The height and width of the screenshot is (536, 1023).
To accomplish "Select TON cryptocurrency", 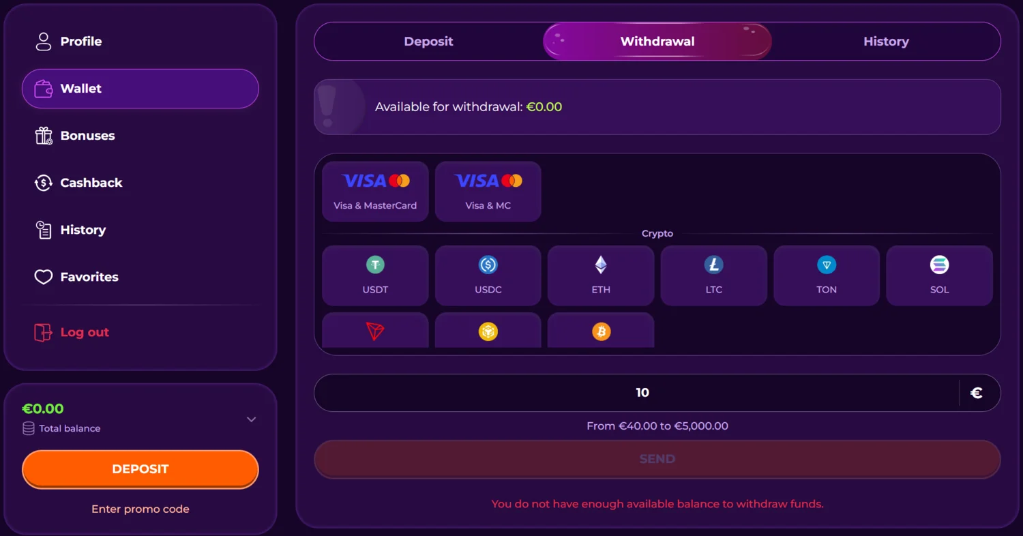I will (x=826, y=275).
